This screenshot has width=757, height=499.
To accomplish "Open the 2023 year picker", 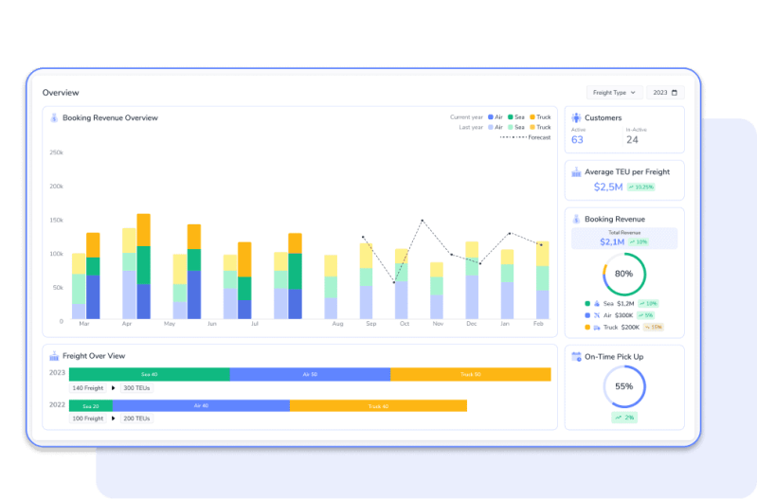I will coord(665,93).
